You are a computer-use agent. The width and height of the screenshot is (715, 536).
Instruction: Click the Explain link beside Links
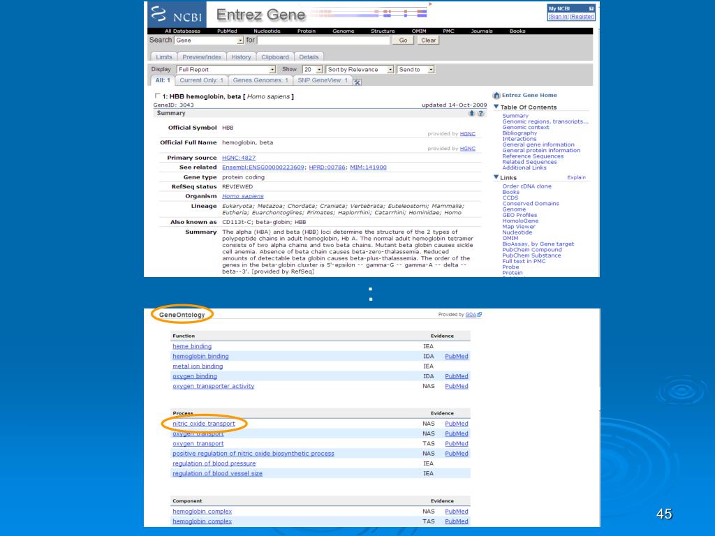tap(576, 177)
